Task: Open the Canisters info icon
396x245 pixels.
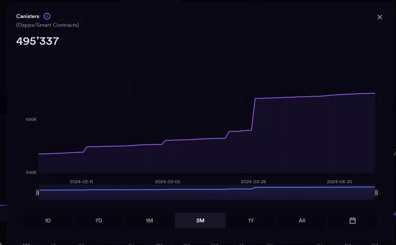Action: (47, 16)
